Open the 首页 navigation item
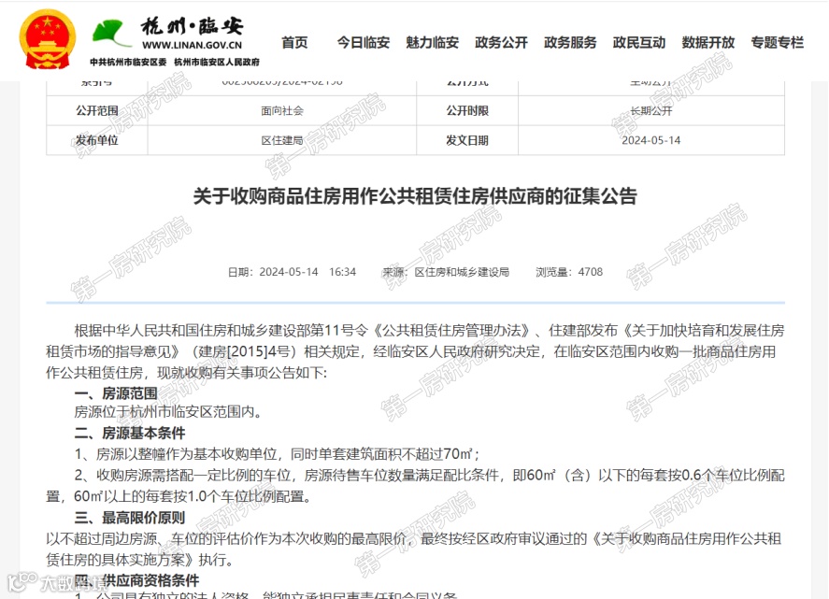The image size is (829, 599). 294,42
